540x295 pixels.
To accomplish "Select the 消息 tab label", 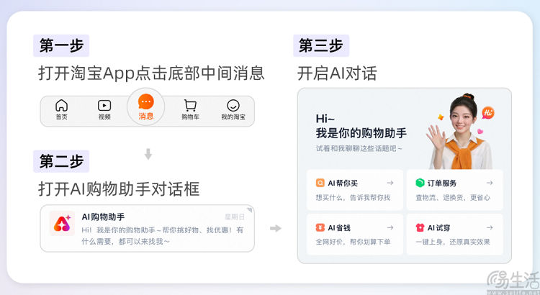I will click(x=145, y=116).
